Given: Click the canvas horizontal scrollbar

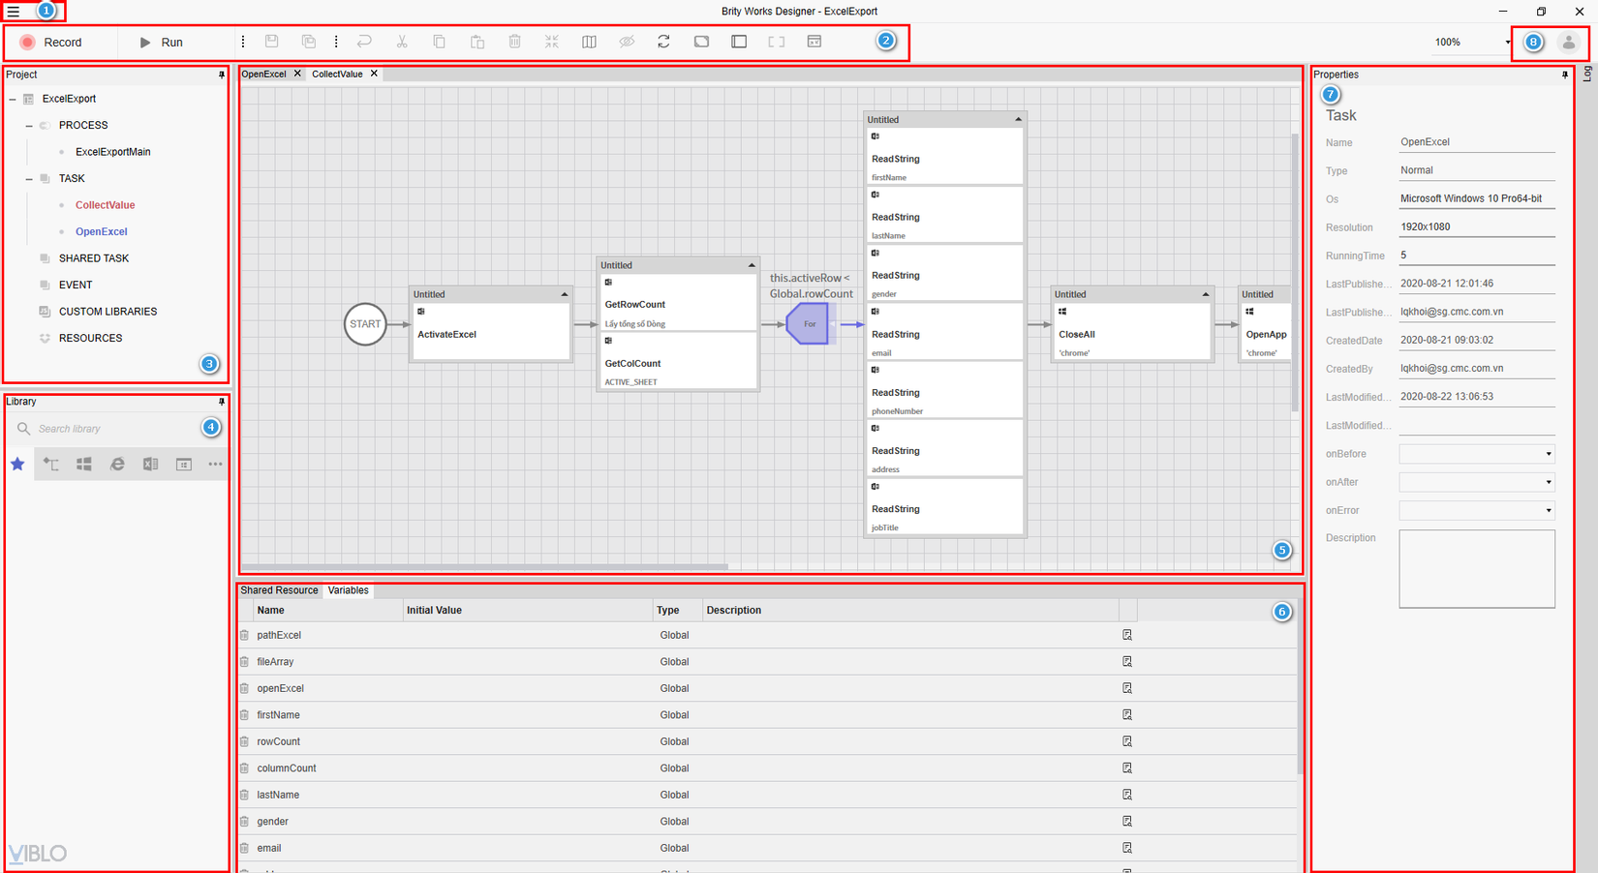Looking at the screenshot, I should click(484, 567).
